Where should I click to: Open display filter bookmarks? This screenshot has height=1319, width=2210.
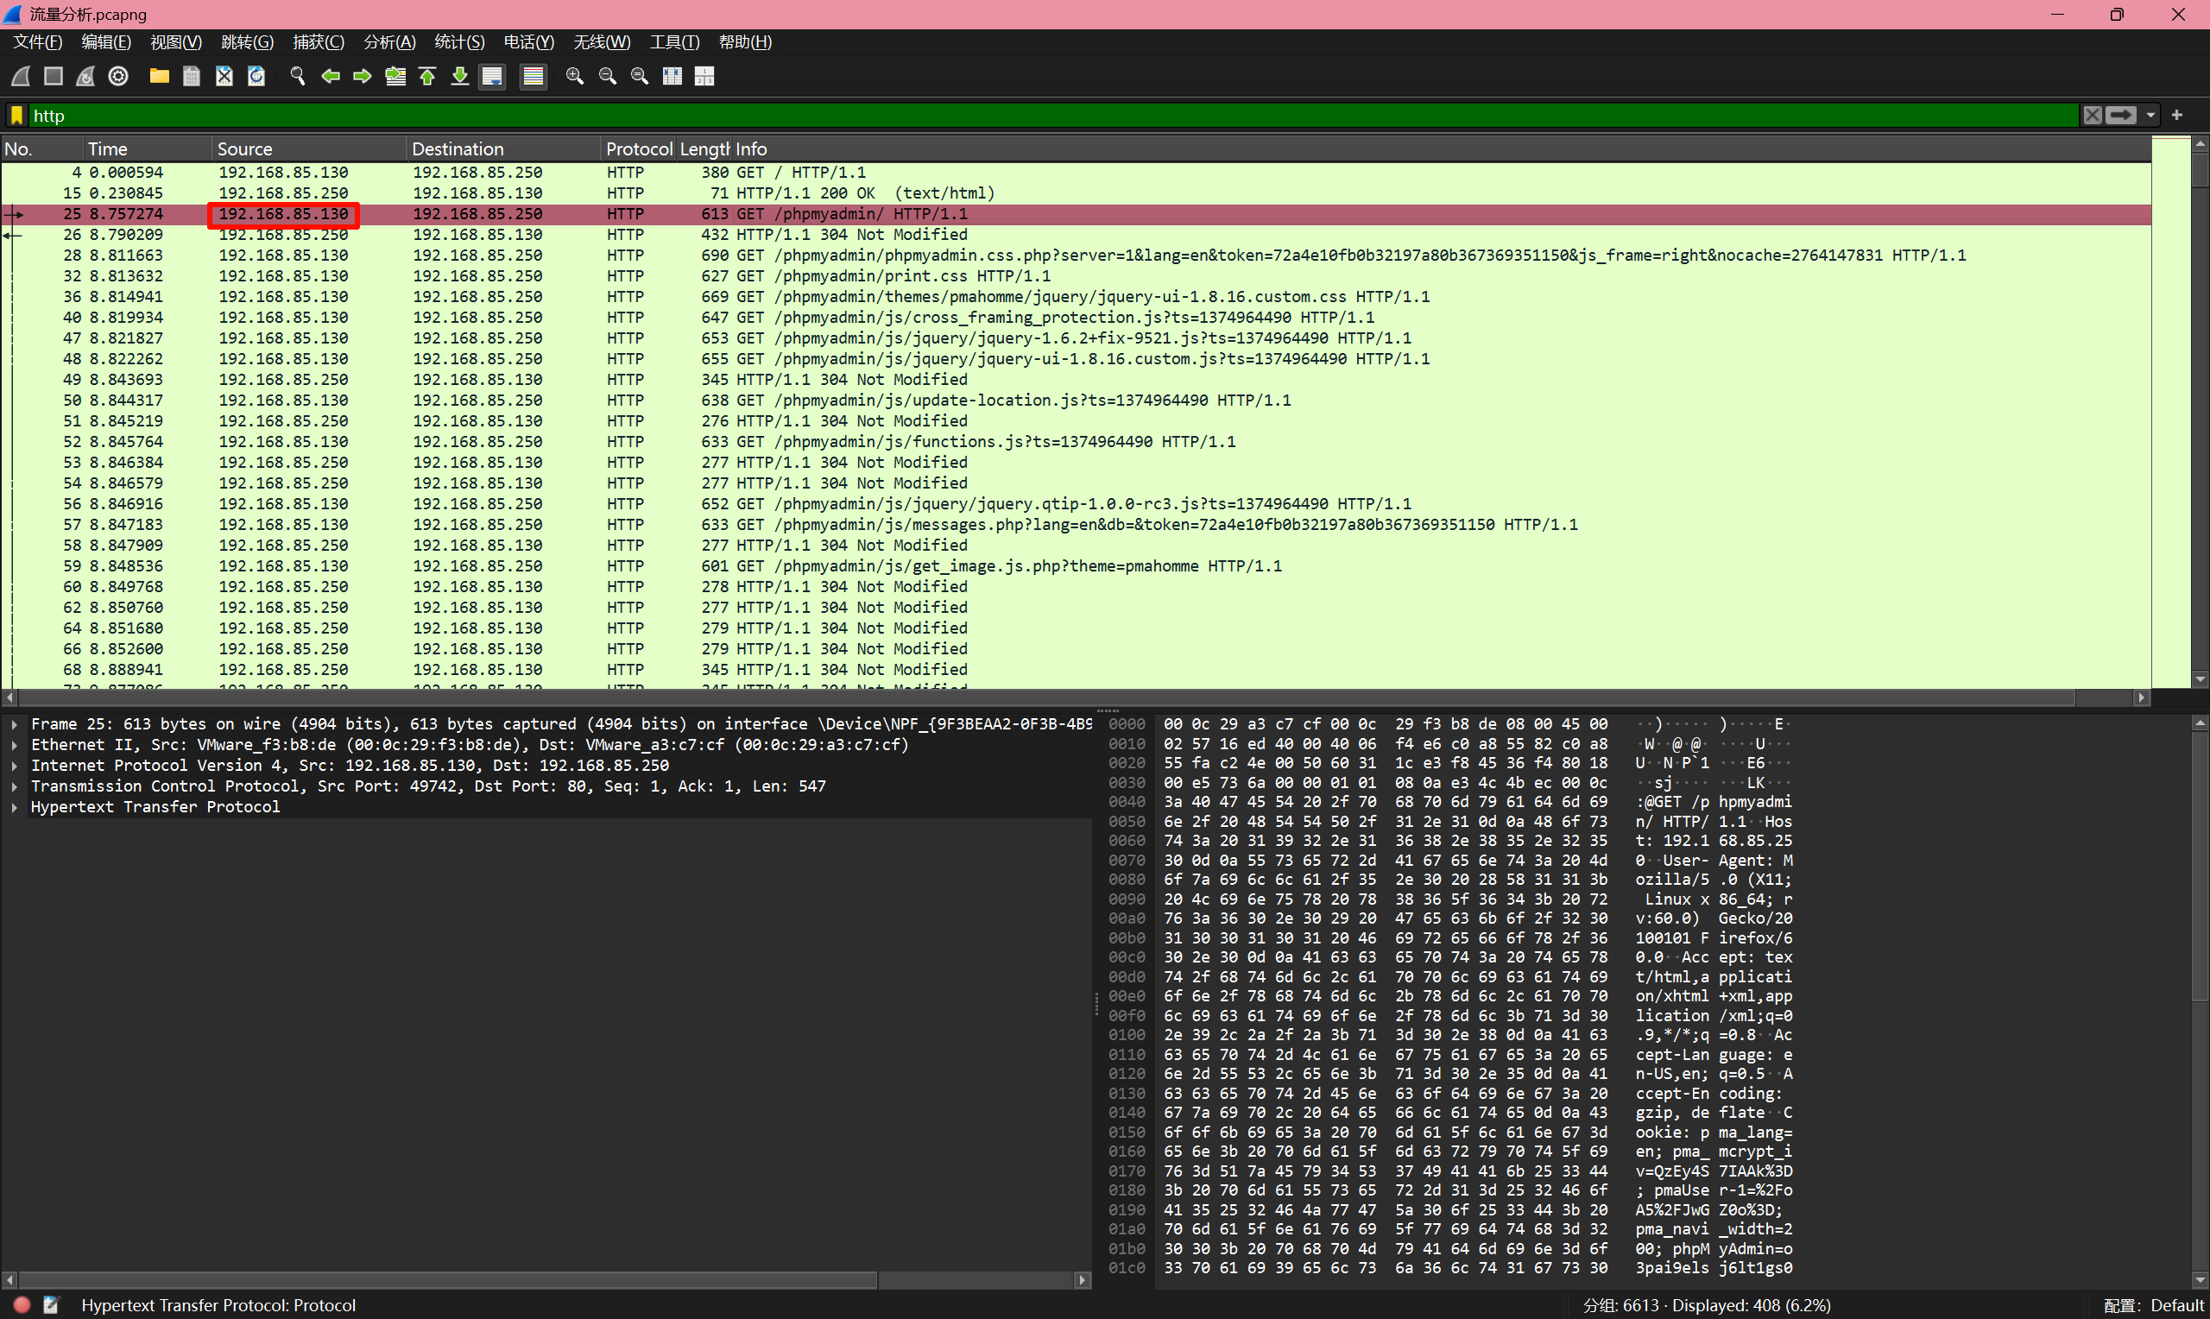pos(17,116)
